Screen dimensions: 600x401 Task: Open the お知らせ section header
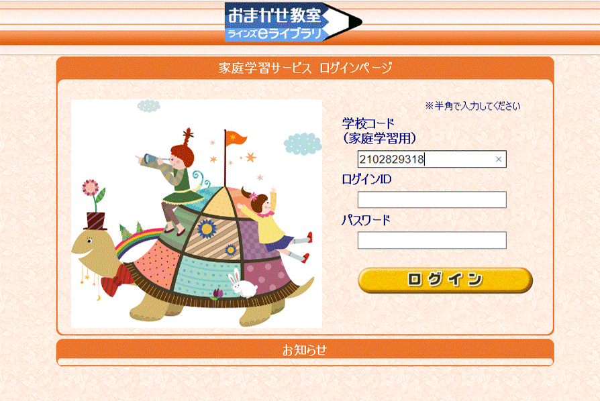pyautogui.click(x=305, y=350)
